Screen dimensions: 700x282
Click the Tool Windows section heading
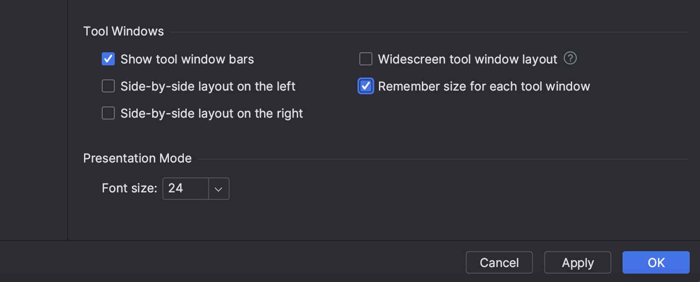click(124, 31)
